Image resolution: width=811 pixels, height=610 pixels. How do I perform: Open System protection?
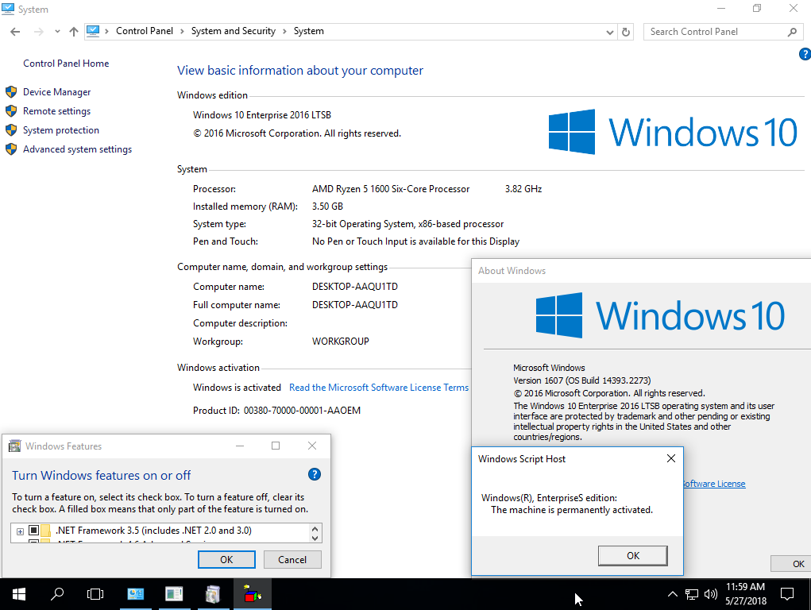(x=61, y=130)
